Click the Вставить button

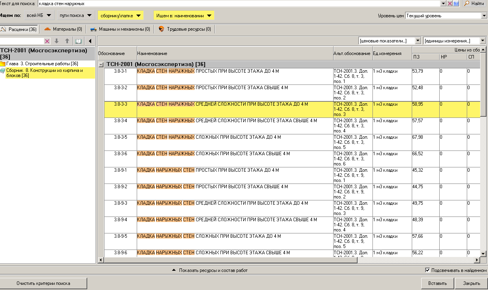pos(438,283)
